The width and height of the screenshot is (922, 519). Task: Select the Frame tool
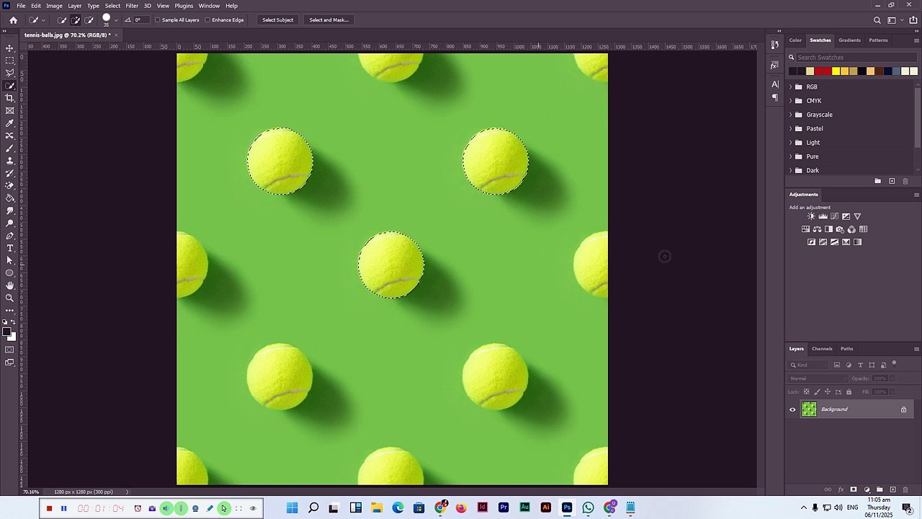[x=10, y=110]
